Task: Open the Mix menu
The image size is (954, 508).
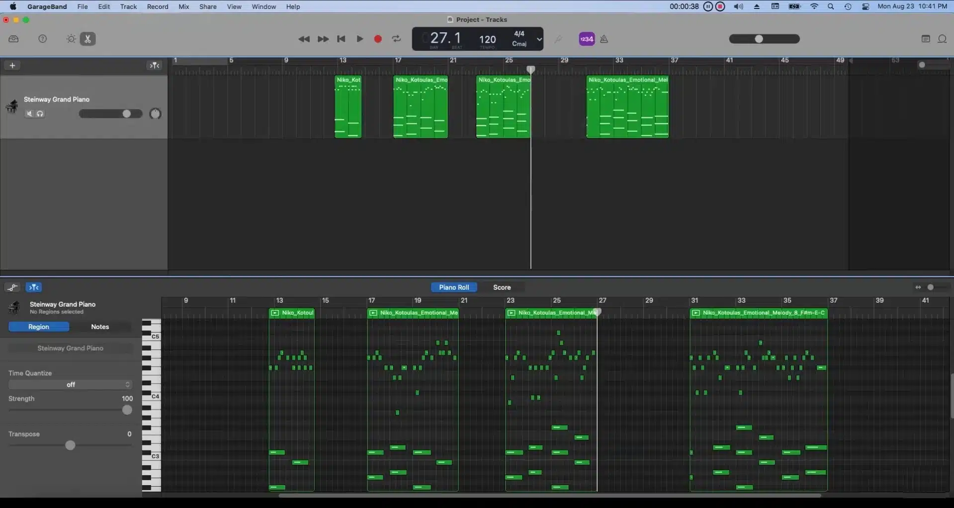Action: [x=184, y=6]
